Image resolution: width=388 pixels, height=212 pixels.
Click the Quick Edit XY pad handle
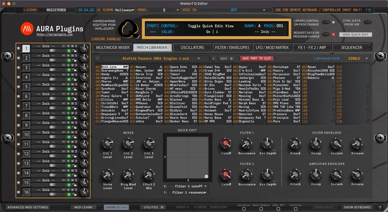click(x=206, y=176)
